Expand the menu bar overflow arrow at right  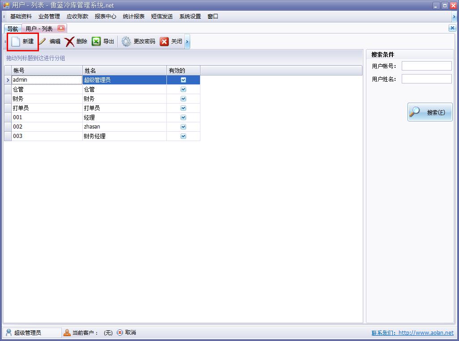coord(454,17)
